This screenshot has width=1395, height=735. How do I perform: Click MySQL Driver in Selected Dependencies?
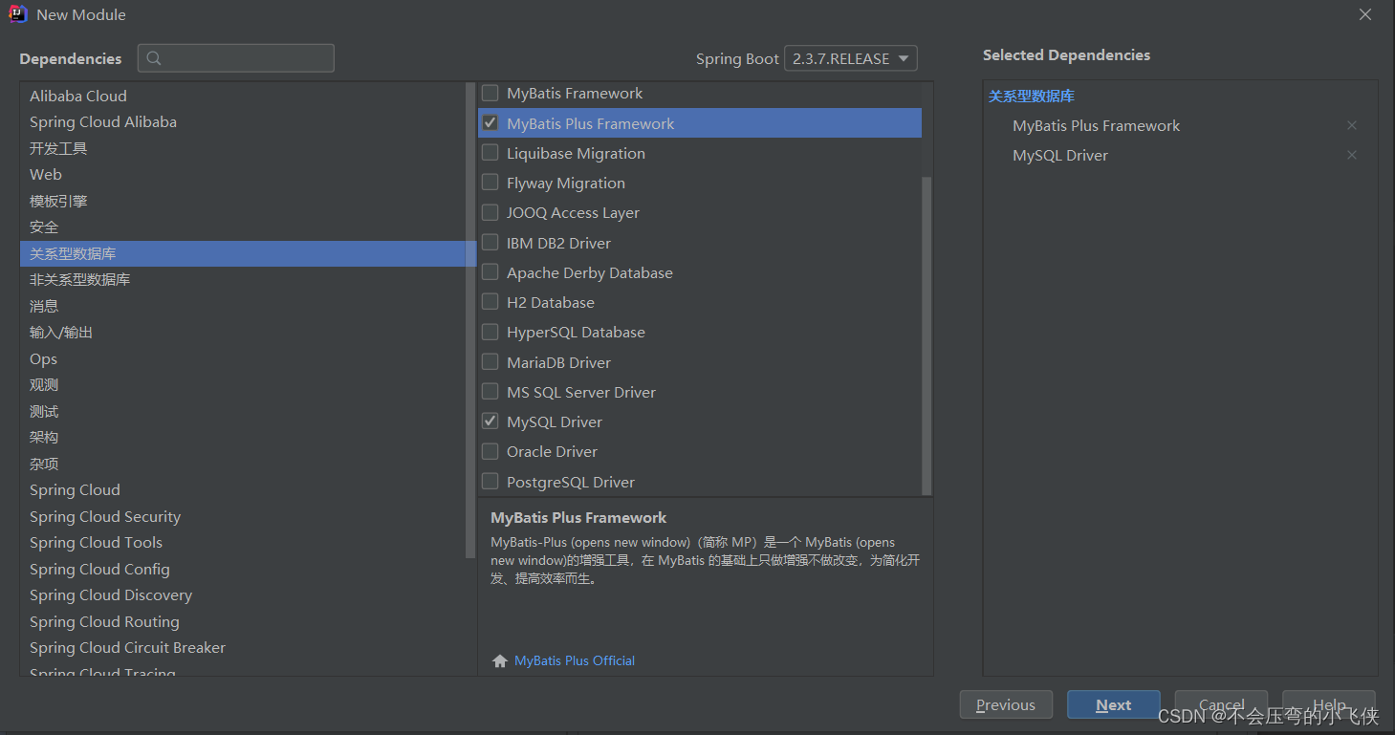click(x=1059, y=155)
